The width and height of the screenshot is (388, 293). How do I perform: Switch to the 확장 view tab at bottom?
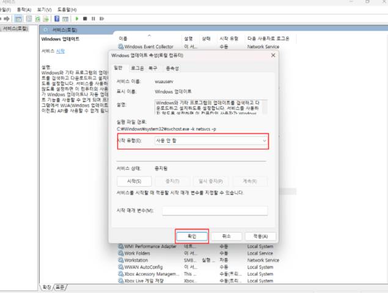(46, 287)
